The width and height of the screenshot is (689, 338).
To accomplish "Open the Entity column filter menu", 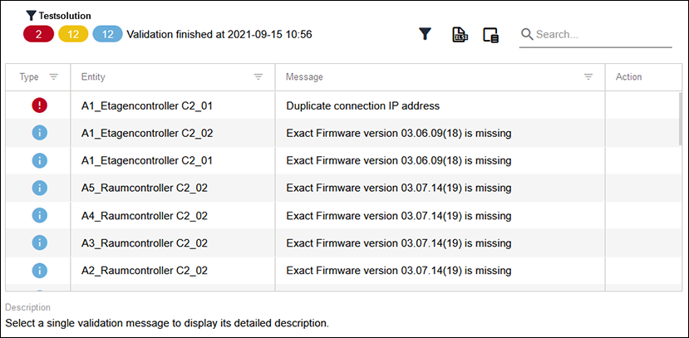I will (x=258, y=77).
